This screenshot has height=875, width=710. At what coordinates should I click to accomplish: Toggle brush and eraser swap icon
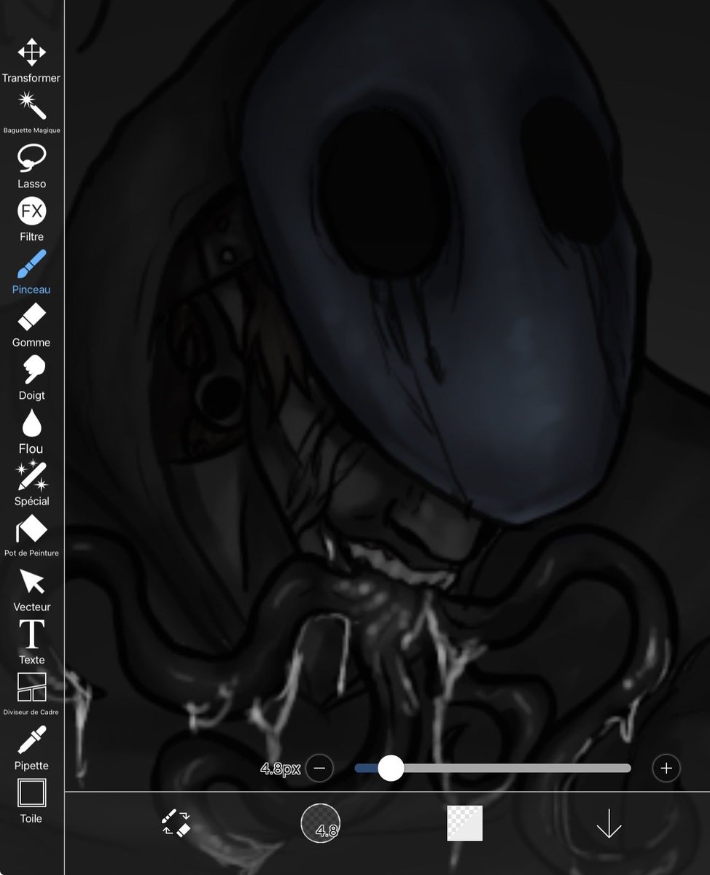(176, 822)
